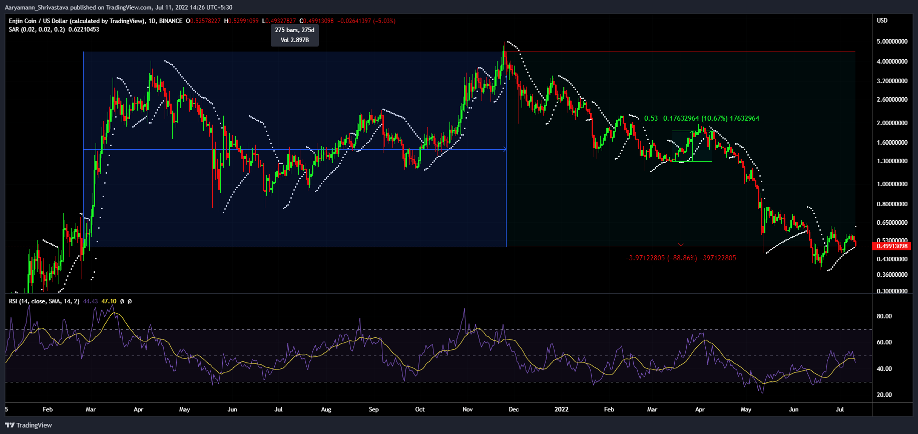Click the purple RSI value 44.43
This screenshot has height=434, width=918.
point(90,301)
